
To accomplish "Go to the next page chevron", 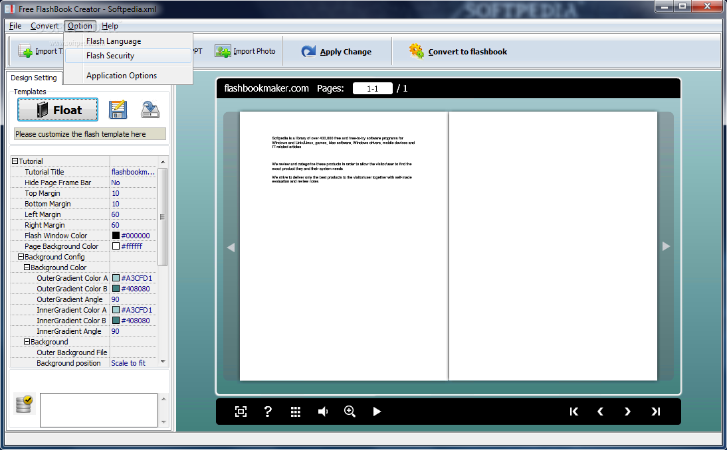I will [x=627, y=412].
